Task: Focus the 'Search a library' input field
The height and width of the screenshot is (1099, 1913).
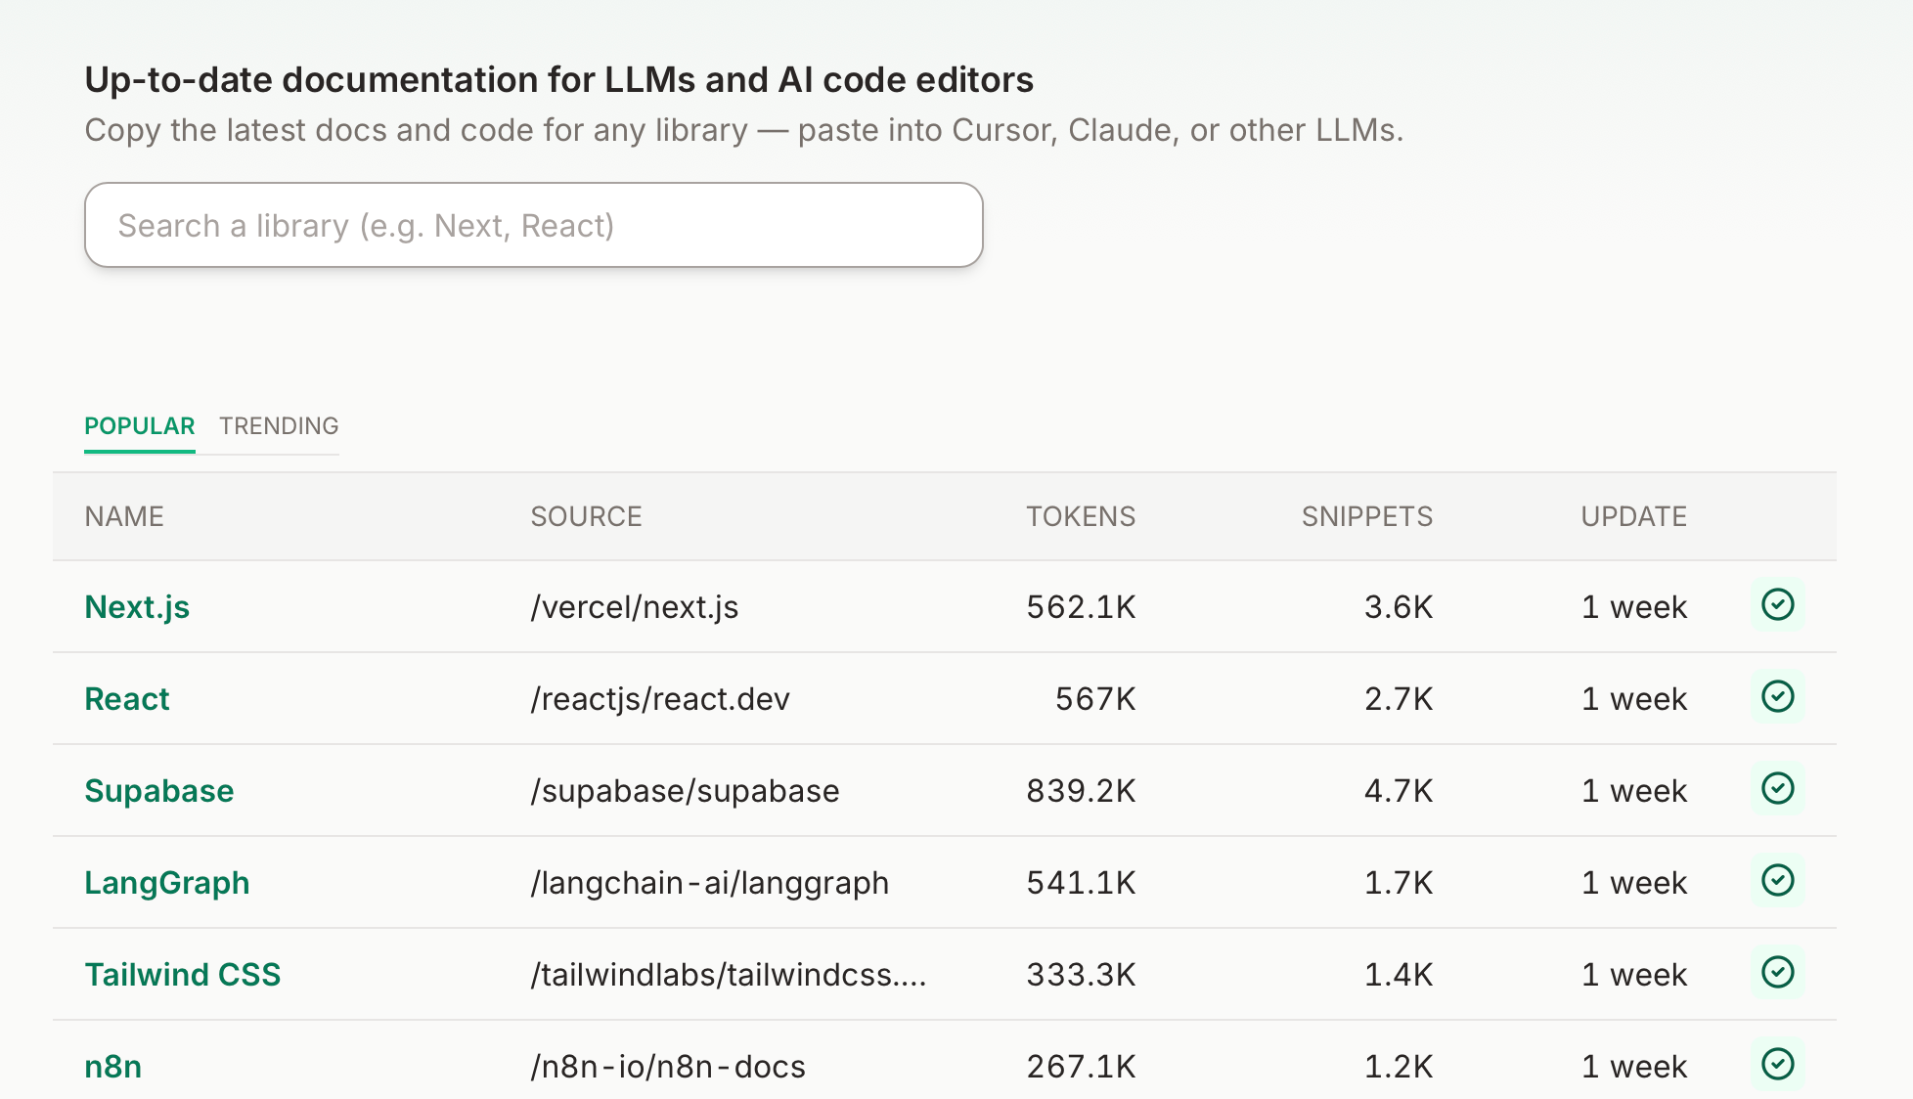Action: (534, 225)
